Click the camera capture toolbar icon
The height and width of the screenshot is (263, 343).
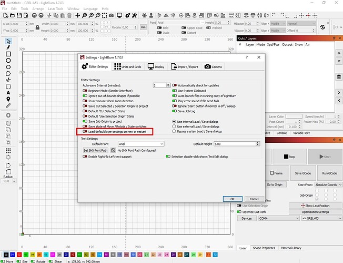click(112, 15)
